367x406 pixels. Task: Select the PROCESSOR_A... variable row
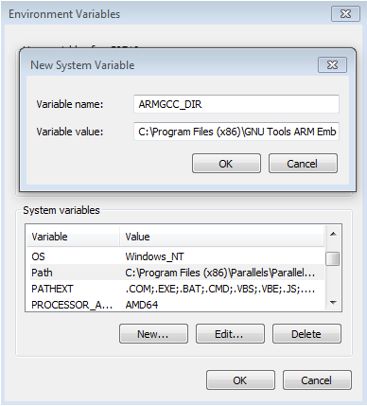coord(177,305)
